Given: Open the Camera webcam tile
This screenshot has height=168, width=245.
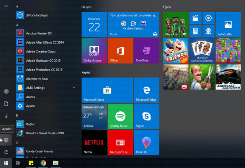Looking at the screenshot, I should click(x=209, y=31).
